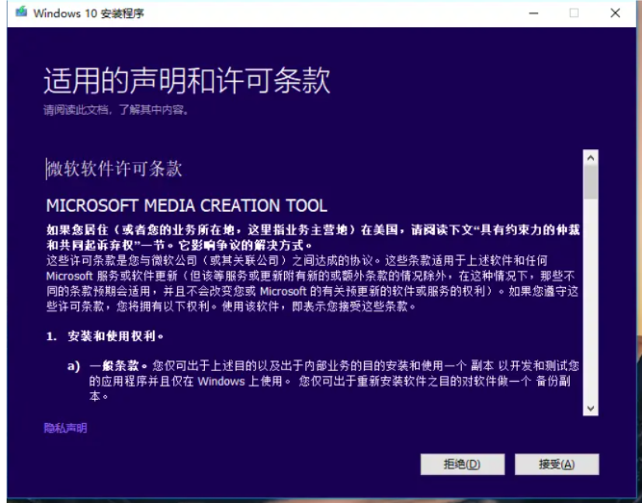
Task: Click the section heading 1. 安装和使用权利
Action: [x=105, y=337]
